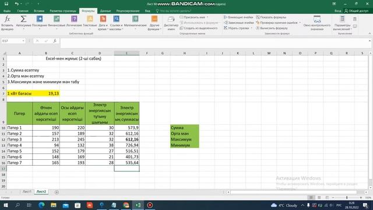
Task: Select the green Сумма label cell
Action: pos(185,128)
